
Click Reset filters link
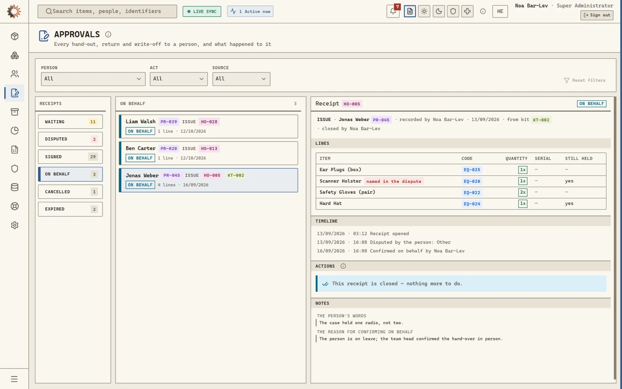click(585, 80)
